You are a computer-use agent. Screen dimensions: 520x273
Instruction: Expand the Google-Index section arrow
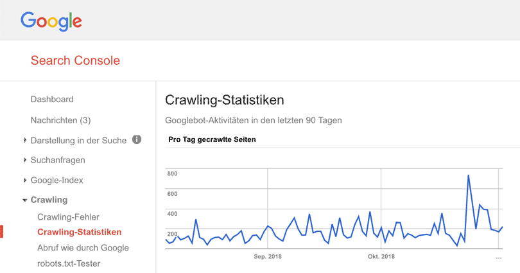[25, 180]
